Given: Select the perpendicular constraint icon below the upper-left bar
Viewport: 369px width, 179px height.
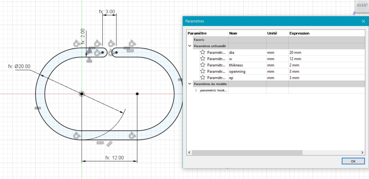Looking at the screenshot, I should pyautogui.click(x=89, y=60).
